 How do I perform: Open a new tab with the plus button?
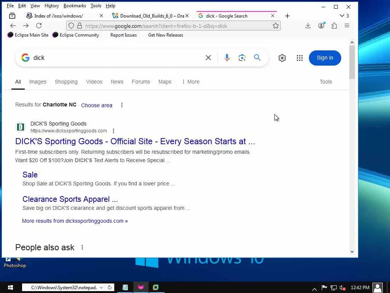click(x=287, y=16)
